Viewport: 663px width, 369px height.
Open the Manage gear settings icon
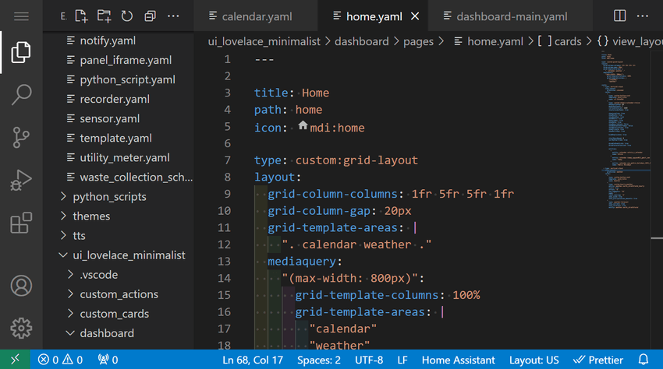pyautogui.click(x=21, y=328)
